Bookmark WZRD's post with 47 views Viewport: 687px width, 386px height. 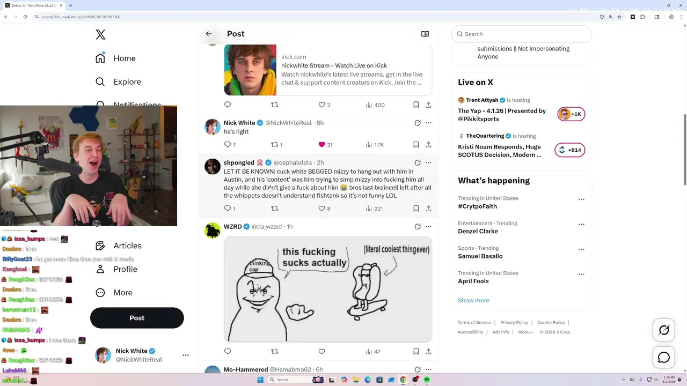coord(416,352)
